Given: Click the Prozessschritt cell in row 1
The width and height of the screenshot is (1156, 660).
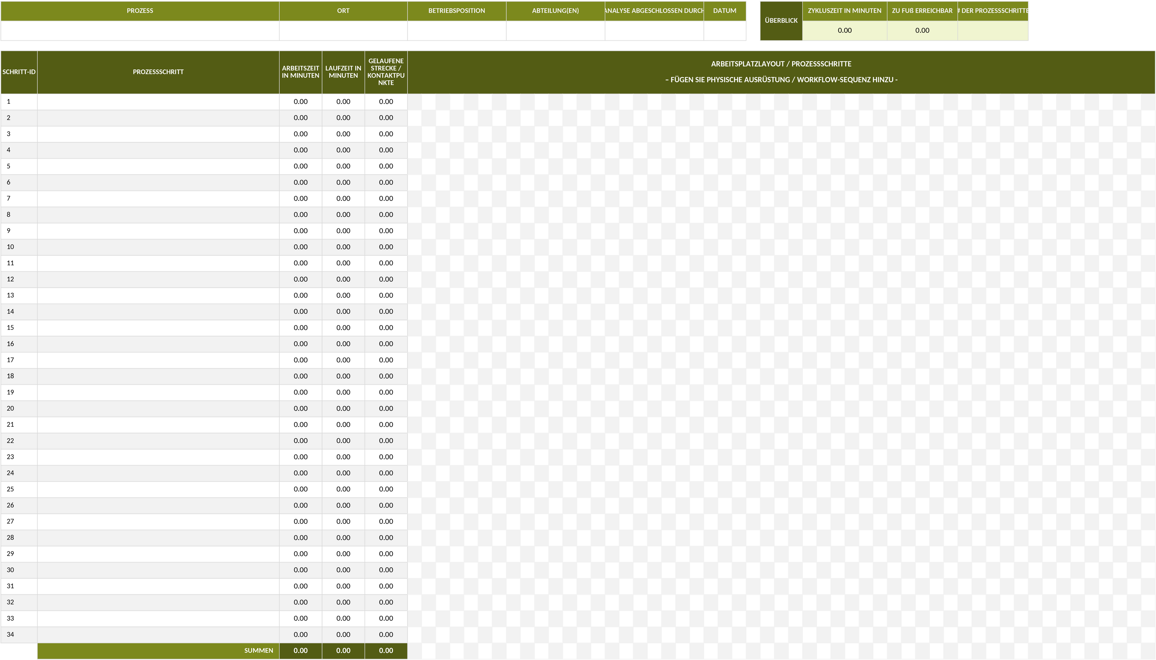Looking at the screenshot, I should 158,102.
